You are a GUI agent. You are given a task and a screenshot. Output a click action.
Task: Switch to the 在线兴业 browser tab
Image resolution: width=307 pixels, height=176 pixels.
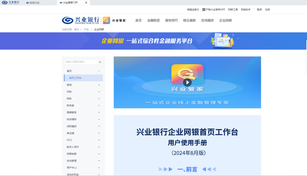(x=33, y=3)
